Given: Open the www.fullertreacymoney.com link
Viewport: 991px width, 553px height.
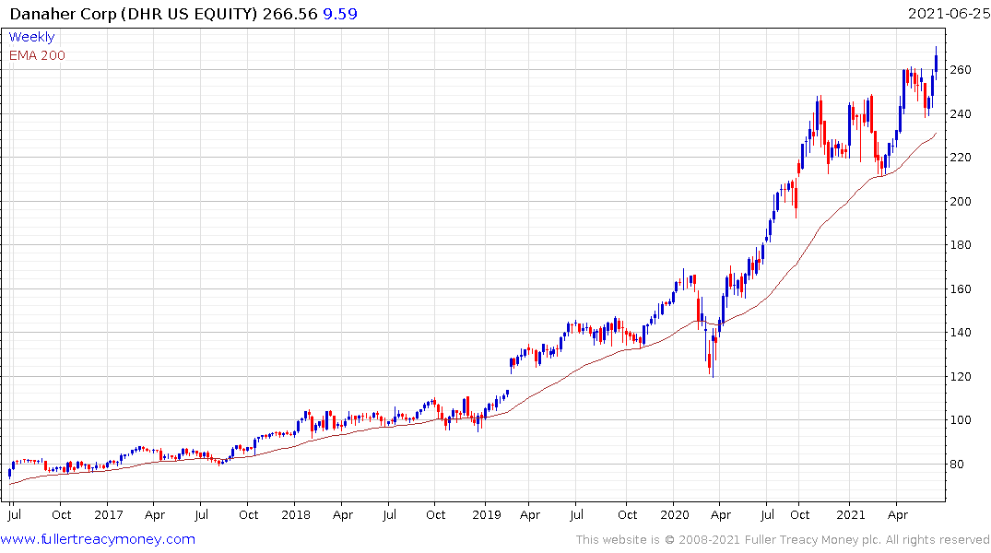Looking at the screenshot, I should (98, 539).
